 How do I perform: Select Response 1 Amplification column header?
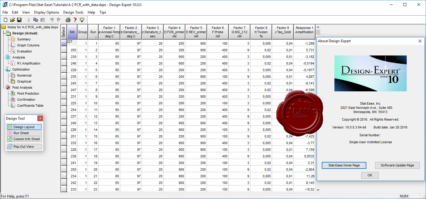304,32
